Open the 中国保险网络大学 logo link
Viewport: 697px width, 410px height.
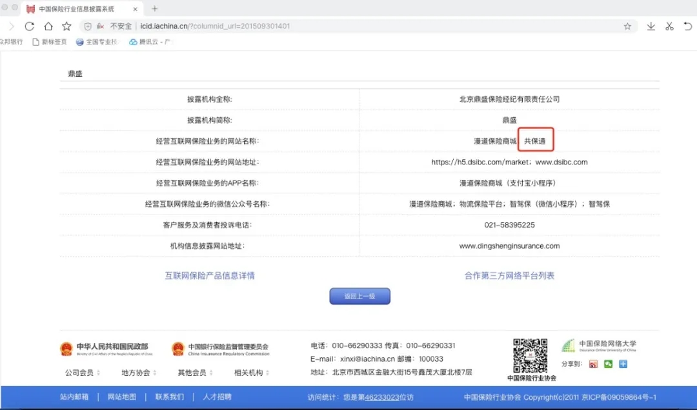(599, 346)
